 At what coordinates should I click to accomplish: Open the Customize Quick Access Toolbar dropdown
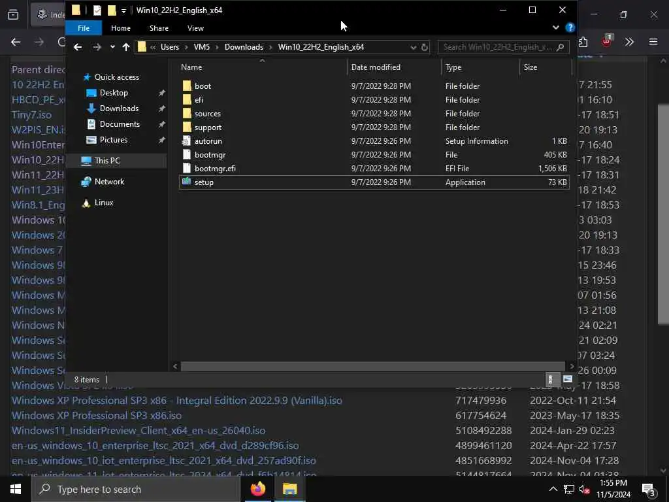(123, 10)
